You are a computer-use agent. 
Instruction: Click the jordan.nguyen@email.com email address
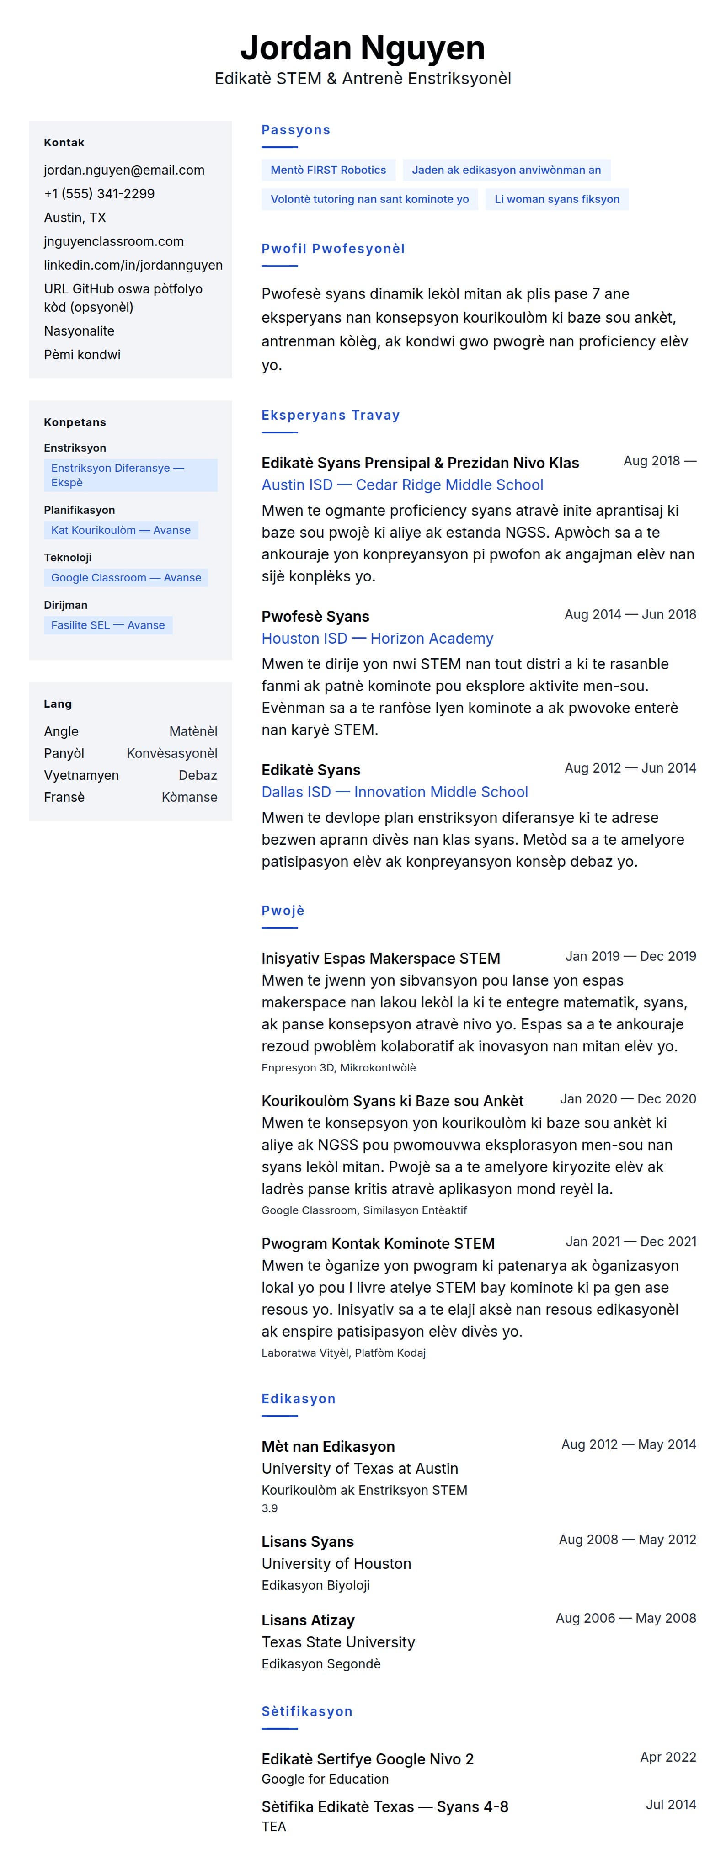click(124, 170)
